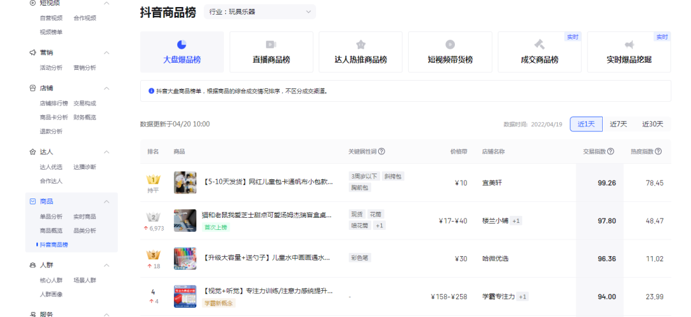Screen dimensions: 691x317
Task: Collapse the 商品 sidebar section chevron
Action: click(x=106, y=202)
